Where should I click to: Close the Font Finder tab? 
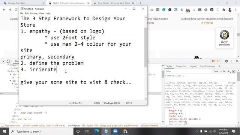coord(133,3)
